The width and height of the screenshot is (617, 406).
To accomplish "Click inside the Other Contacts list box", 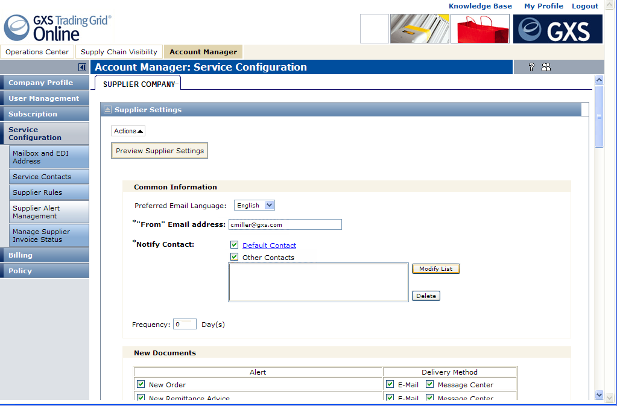I will click(318, 282).
